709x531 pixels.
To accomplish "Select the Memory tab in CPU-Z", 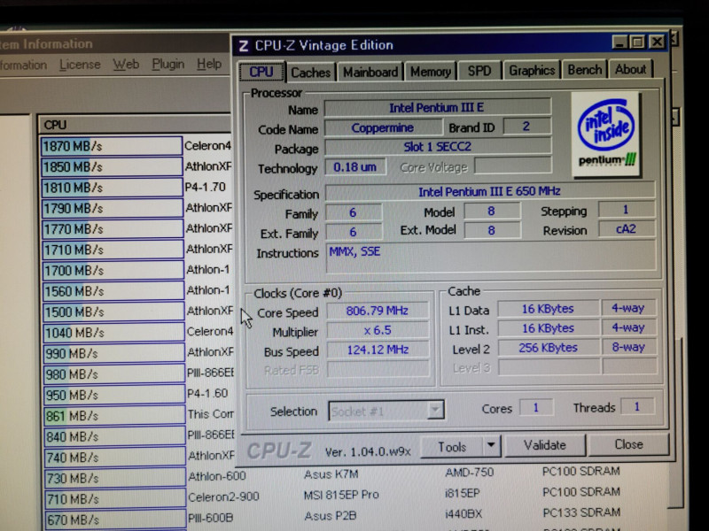I will [x=431, y=72].
